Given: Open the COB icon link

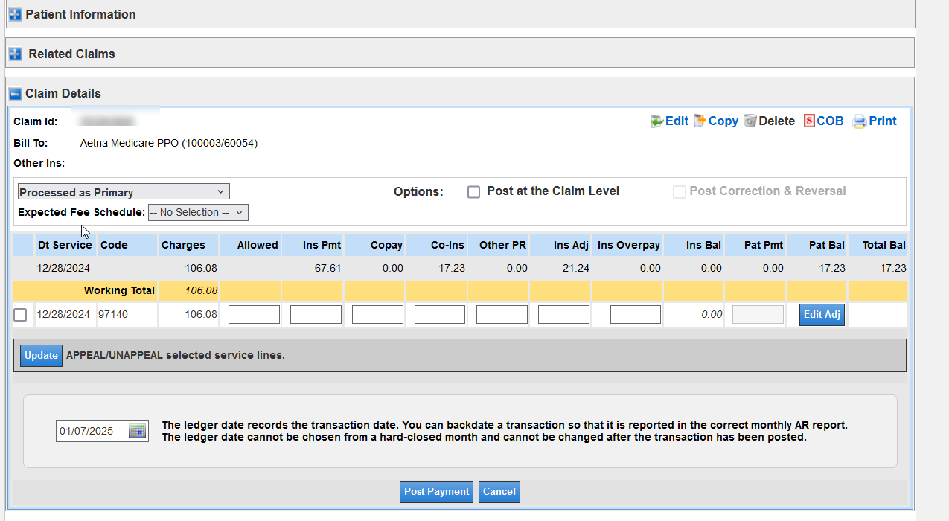Looking at the screenshot, I should click(x=809, y=121).
